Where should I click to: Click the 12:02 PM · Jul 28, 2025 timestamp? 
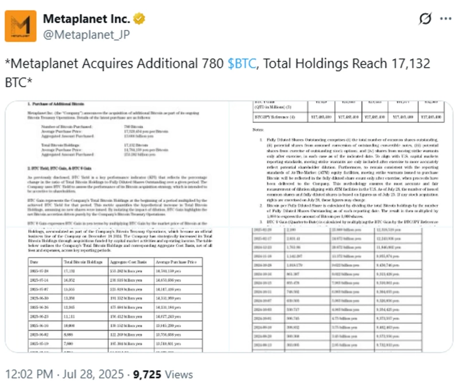(x=64, y=374)
